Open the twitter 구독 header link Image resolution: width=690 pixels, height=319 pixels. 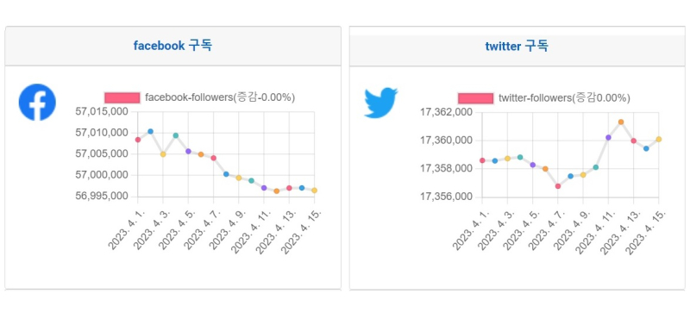[x=517, y=46]
